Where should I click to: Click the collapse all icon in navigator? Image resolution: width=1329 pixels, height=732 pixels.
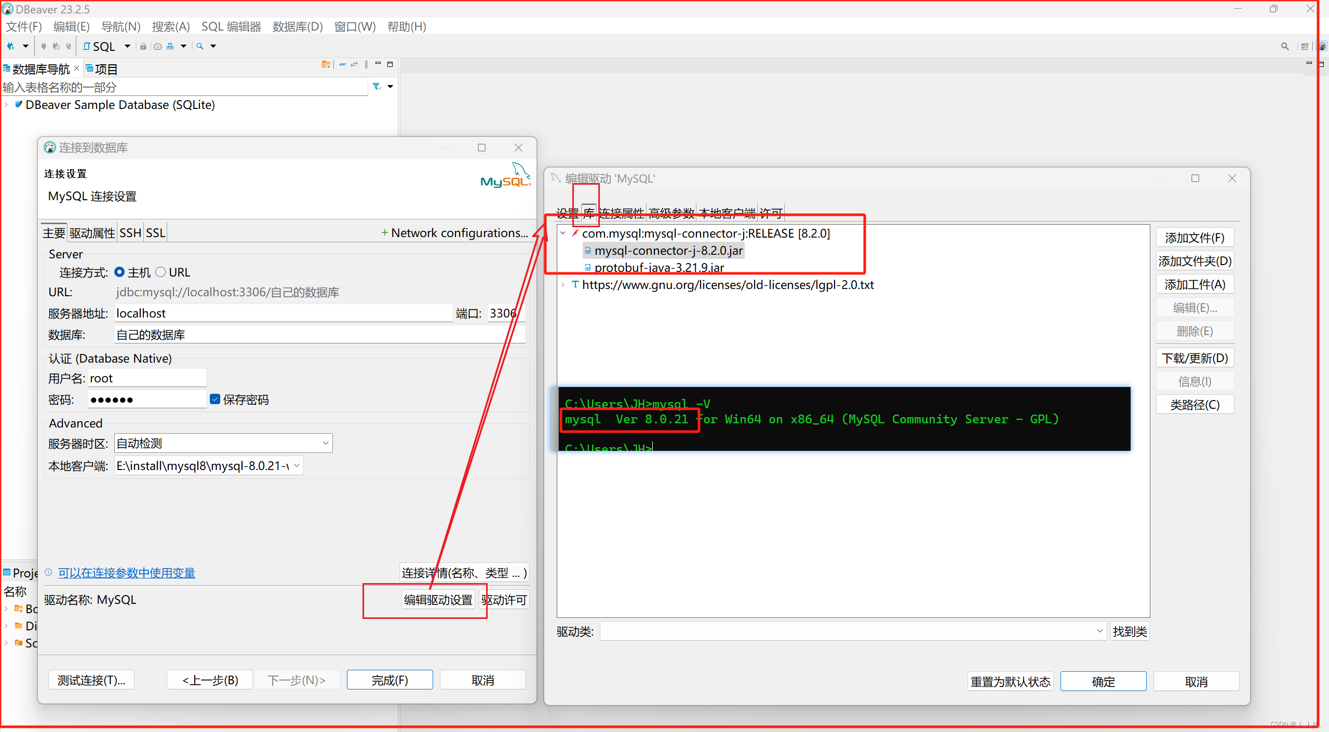tap(342, 64)
